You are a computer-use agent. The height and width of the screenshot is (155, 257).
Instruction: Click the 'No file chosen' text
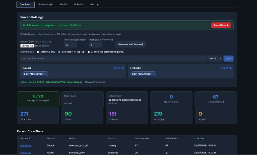click(42, 46)
